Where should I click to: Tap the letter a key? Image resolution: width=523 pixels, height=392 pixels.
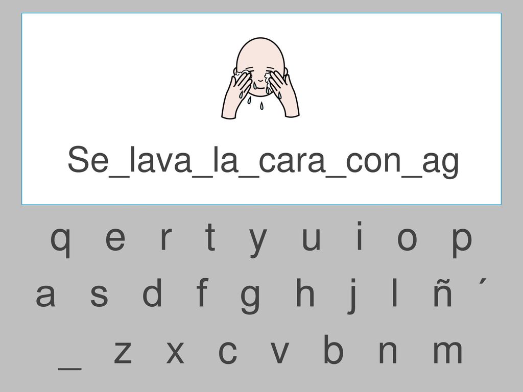tap(45, 295)
